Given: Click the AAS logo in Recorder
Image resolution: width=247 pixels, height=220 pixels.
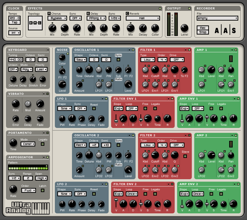Looking at the screenshot, I should point(225,30).
